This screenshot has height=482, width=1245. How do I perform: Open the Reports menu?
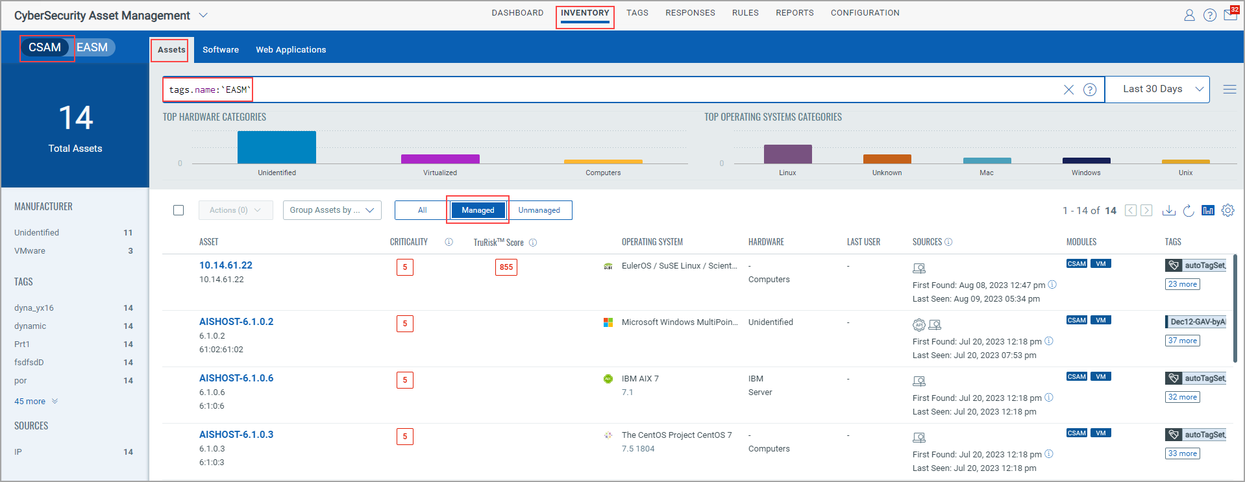(795, 13)
